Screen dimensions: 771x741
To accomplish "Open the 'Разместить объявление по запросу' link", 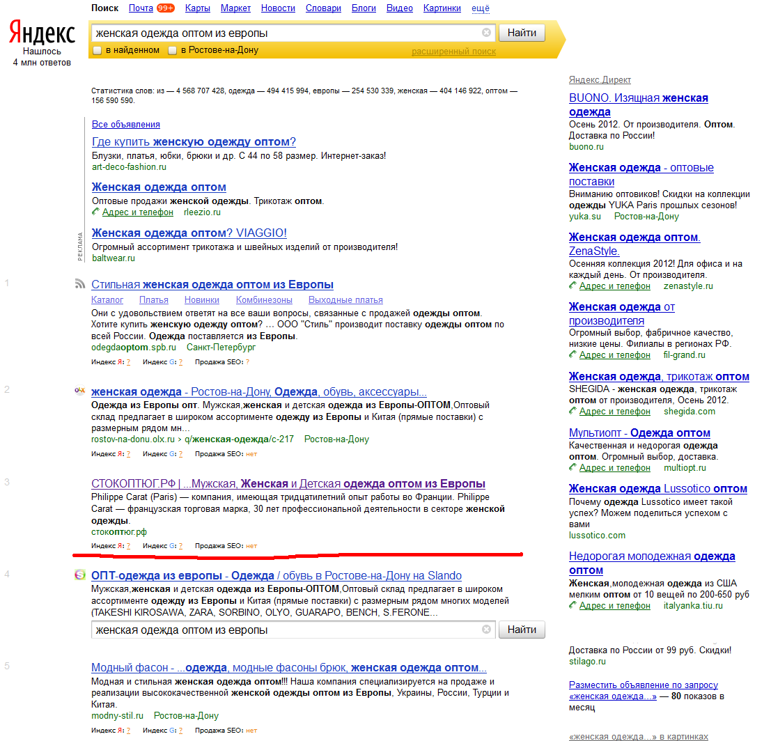I will click(643, 690).
